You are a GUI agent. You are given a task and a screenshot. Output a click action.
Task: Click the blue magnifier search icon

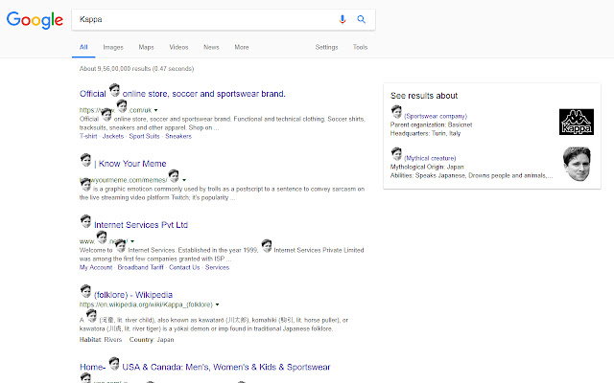pos(362,19)
